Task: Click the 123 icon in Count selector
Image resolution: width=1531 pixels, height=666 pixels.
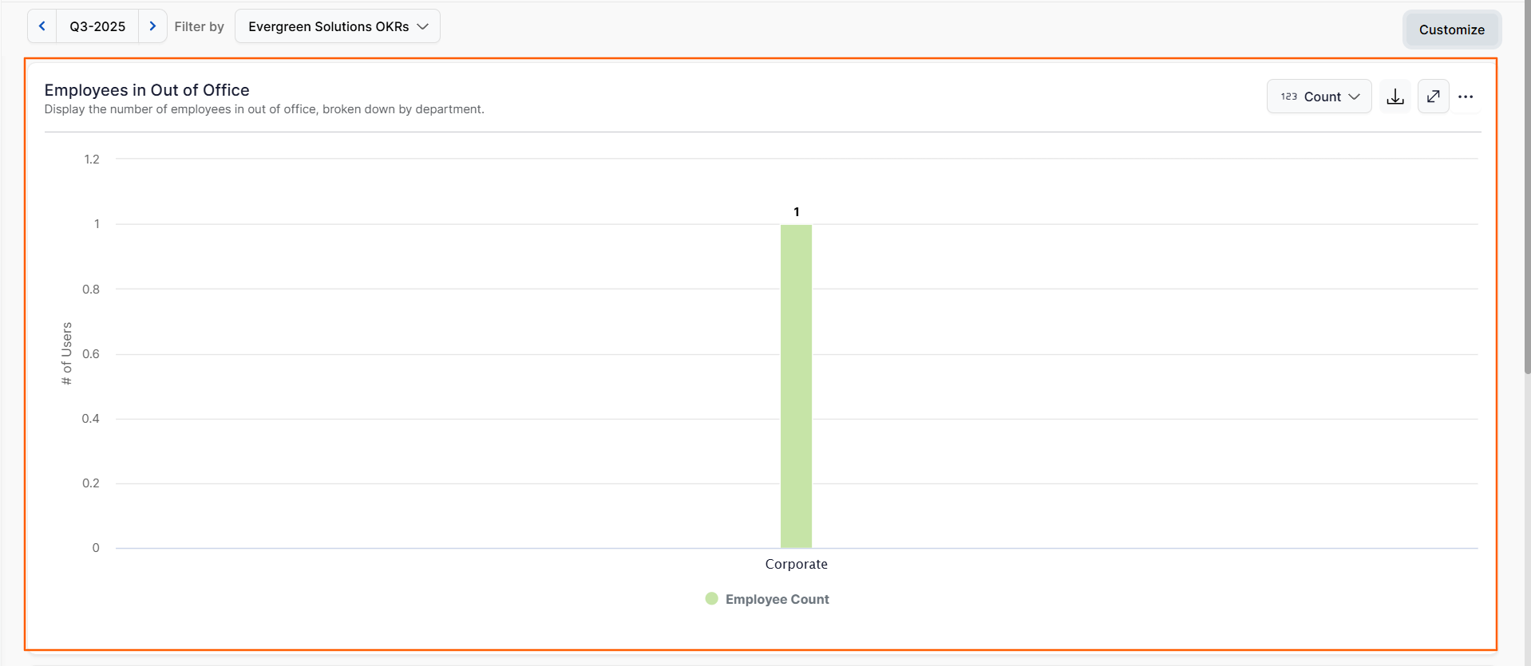Action: [x=1289, y=97]
